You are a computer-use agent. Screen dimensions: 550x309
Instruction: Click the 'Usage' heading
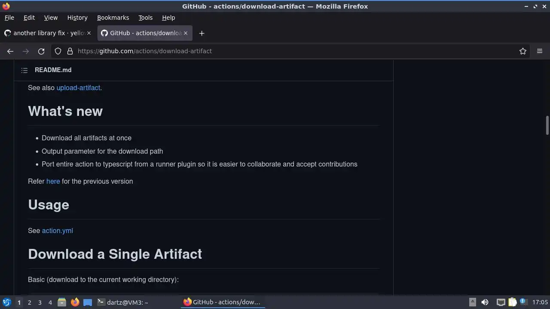tap(49, 205)
